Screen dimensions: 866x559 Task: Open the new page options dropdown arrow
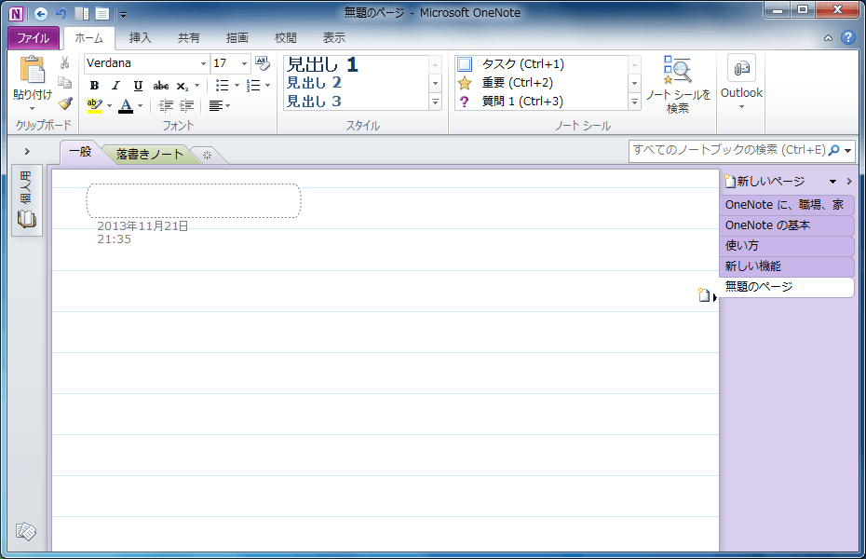pos(832,181)
